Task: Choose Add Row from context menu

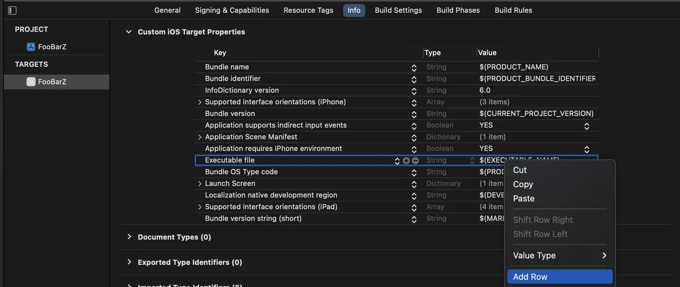Action: (560, 277)
